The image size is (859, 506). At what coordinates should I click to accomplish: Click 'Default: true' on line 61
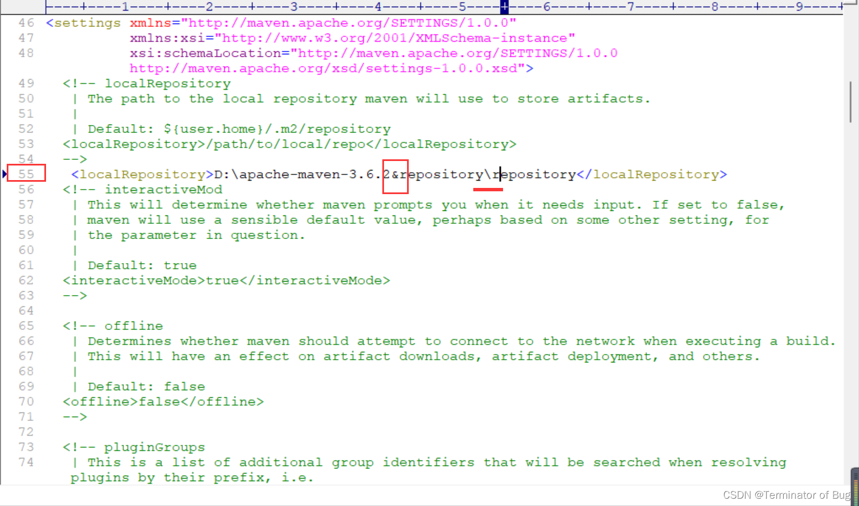[x=142, y=265]
